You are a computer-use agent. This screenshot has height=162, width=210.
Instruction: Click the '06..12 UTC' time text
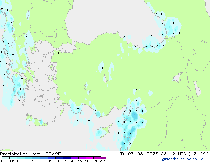point(174,154)
